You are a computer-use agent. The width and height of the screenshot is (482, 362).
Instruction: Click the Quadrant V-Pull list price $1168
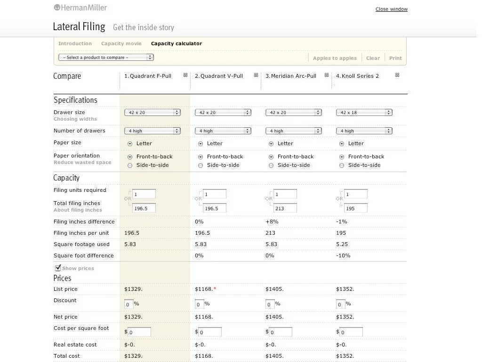(204, 289)
